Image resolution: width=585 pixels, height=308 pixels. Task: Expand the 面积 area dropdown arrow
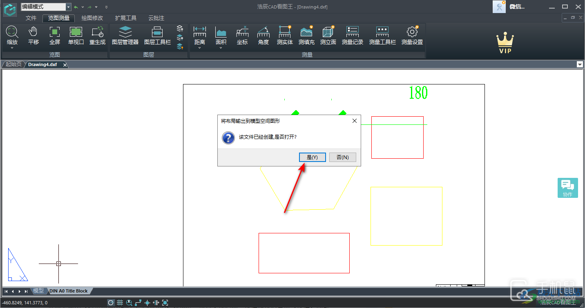tap(221, 48)
